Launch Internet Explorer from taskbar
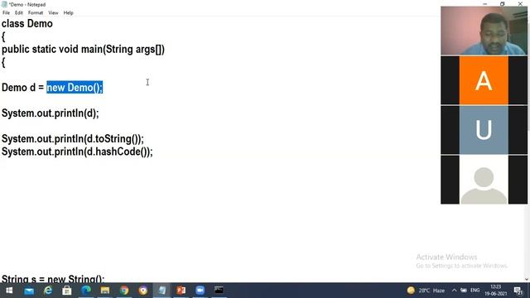This screenshot has width=530, height=298. pyautogui.click(x=48, y=291)
